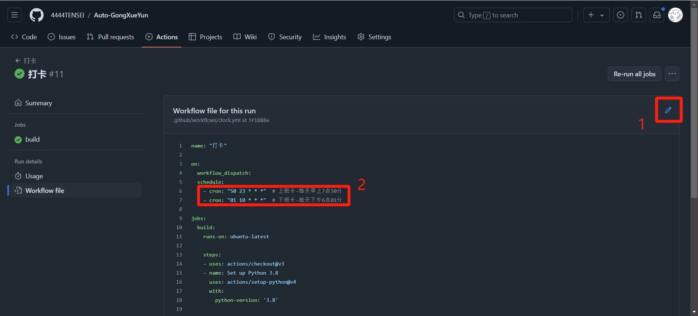Open the hamburger navigation menu
698x316 pixels.
point(15,15)
